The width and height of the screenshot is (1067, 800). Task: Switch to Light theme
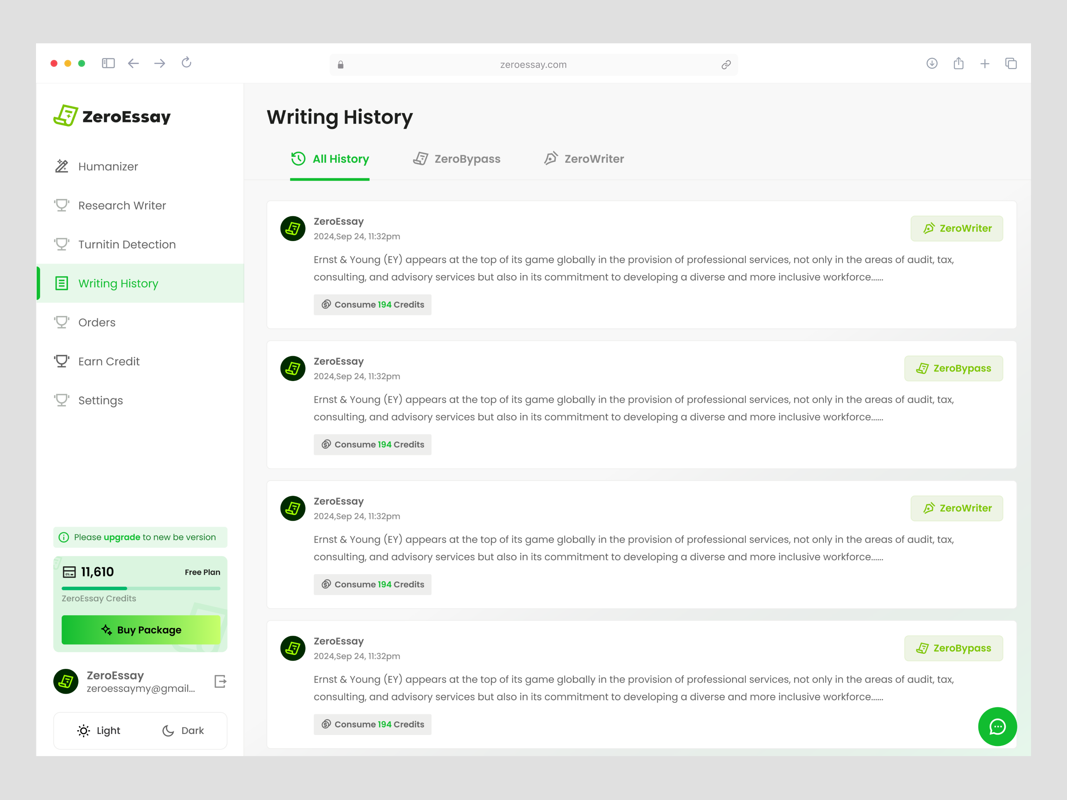[x=99, y=731]
